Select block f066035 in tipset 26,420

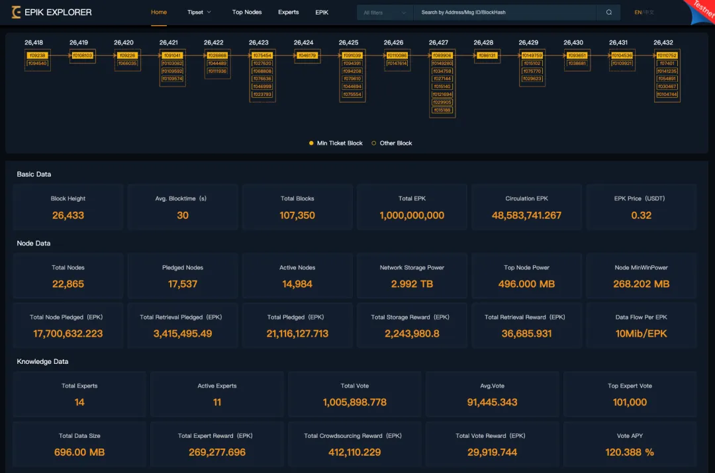point(127,64)
